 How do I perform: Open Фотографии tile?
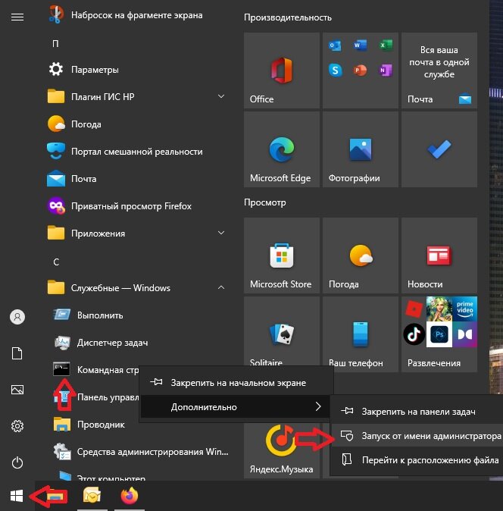pyautogui.click(x=361, y=149)
